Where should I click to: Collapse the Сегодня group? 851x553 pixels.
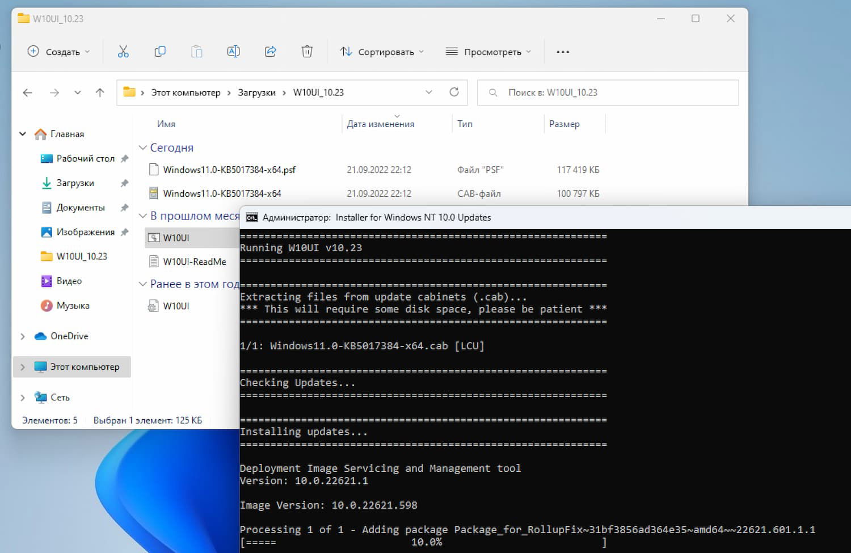142,147
